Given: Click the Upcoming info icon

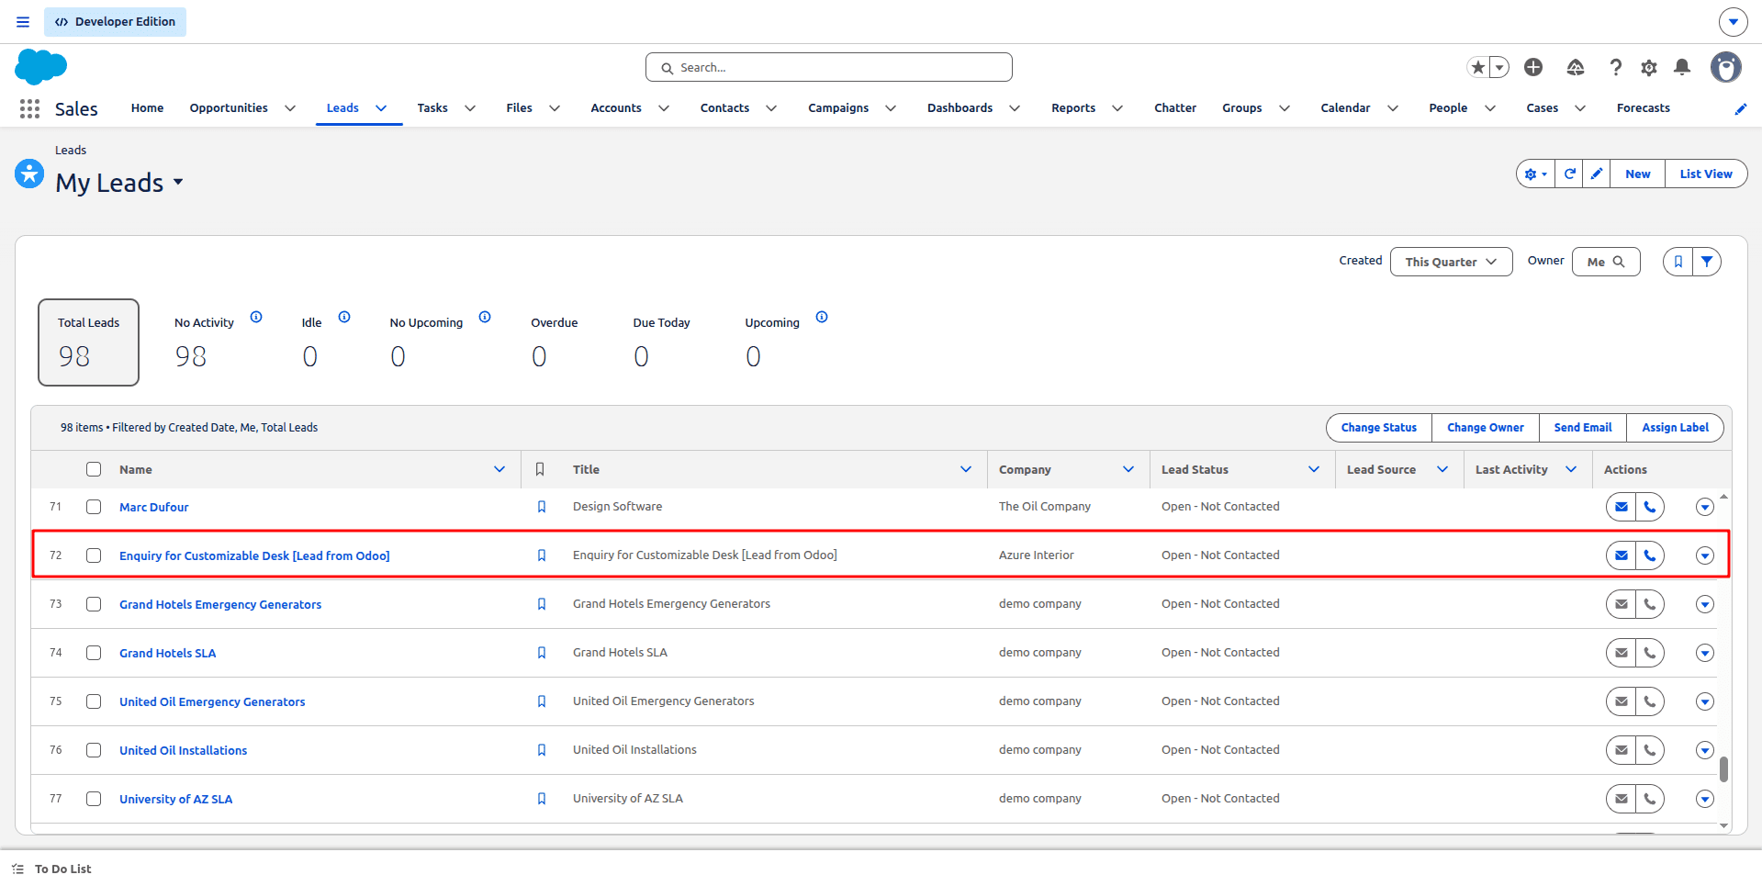Looking at the screenshot, I should (x=822, y=317).
